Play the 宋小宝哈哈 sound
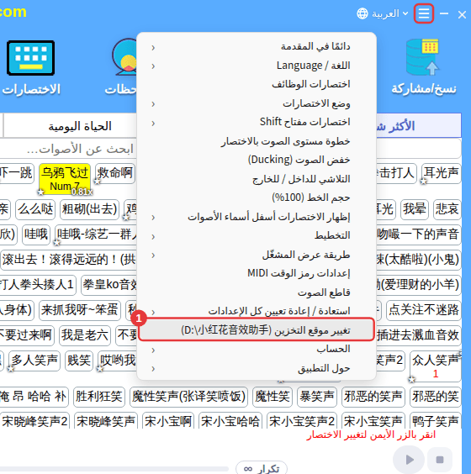Screen dimensions: 471x474 tap(230, 420)
